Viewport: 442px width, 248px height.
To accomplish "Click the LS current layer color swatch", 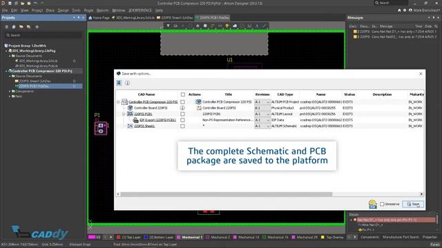I will pyautogui.click(x=92, y=237).
